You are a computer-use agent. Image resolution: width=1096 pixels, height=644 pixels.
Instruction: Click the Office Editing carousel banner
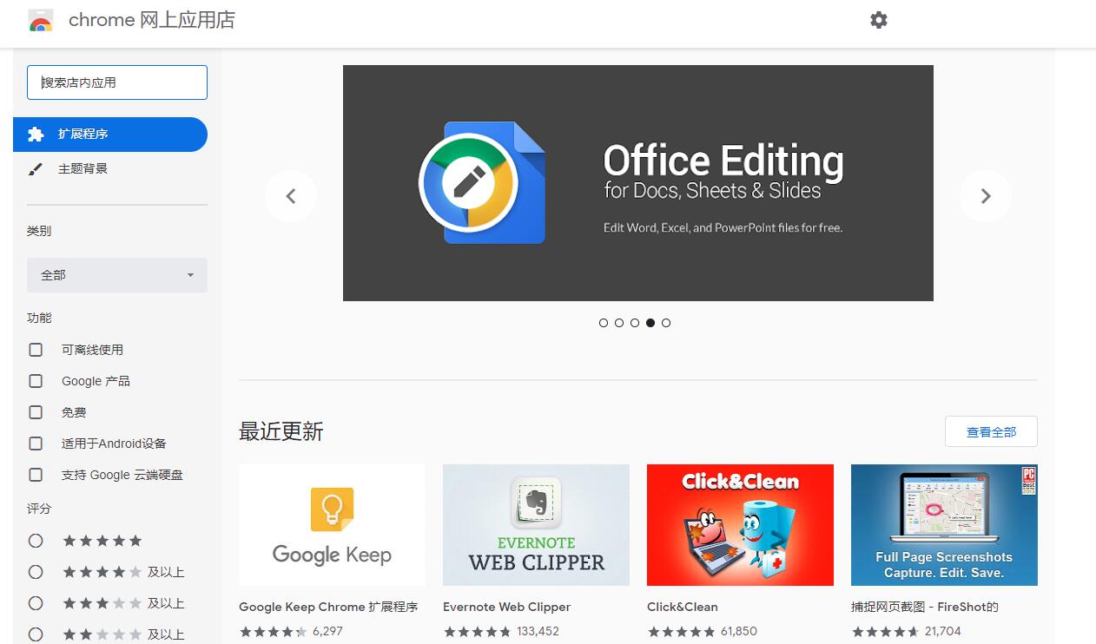coord(638,183)
